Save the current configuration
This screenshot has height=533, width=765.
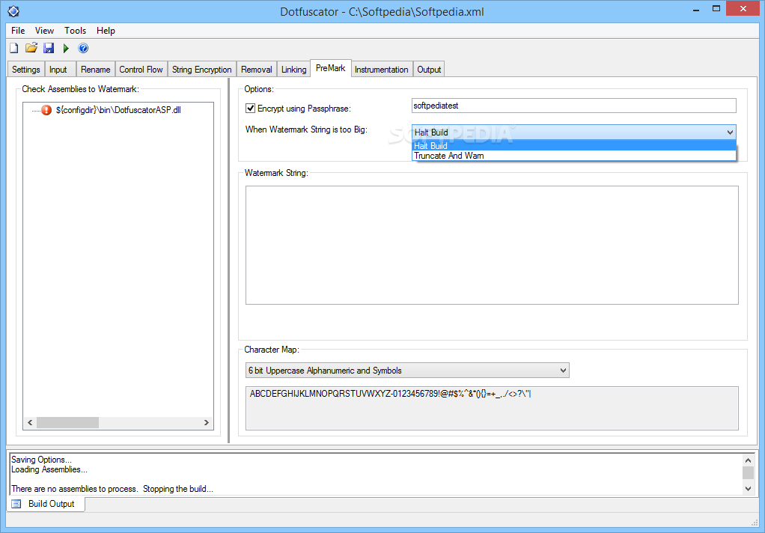point(48,47)
